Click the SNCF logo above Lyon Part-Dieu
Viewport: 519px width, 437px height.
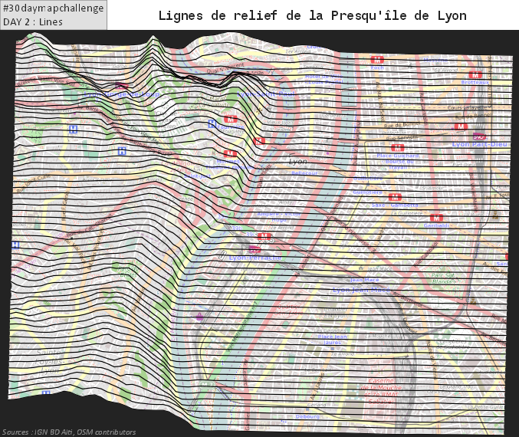coord(479,136)
